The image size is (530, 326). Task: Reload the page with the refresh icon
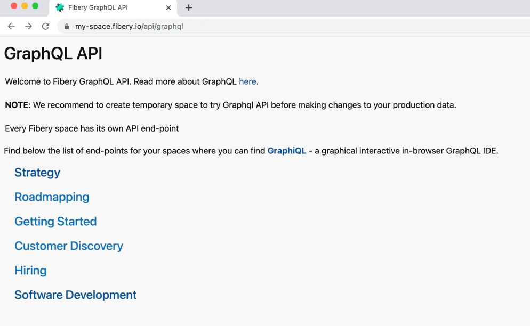click(46, 26)
